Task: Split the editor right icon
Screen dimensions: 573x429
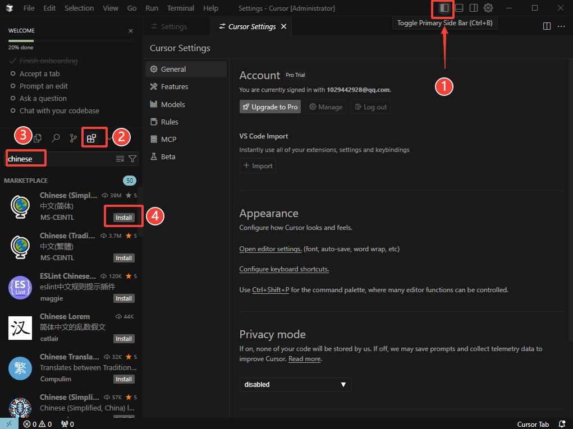Action: pyautogui.click(x=547, y=26)
